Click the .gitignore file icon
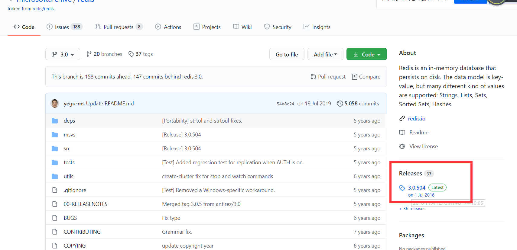 click(55, 190)
